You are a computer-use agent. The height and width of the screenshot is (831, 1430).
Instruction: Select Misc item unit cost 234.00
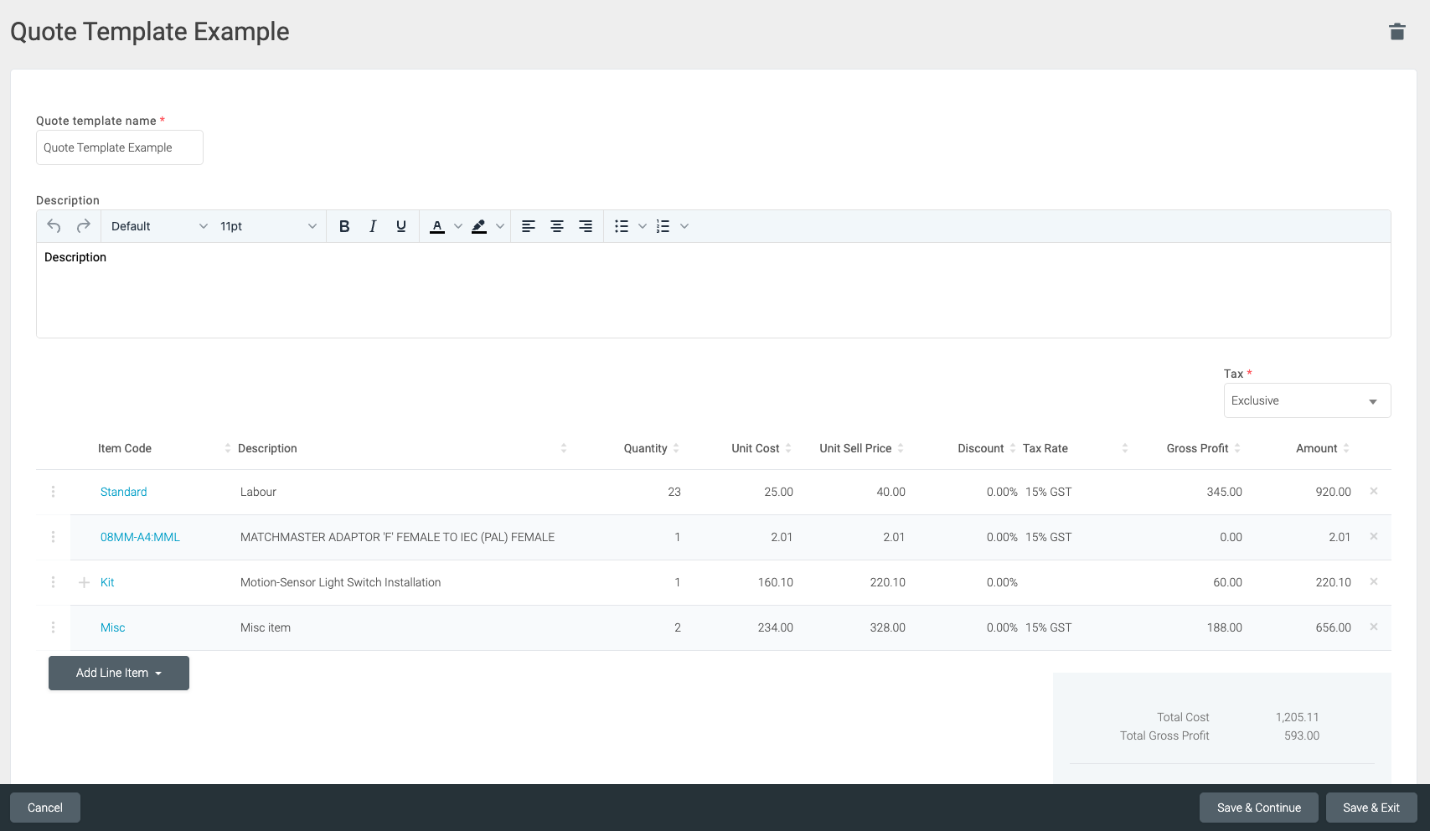[x=776, y=627]
